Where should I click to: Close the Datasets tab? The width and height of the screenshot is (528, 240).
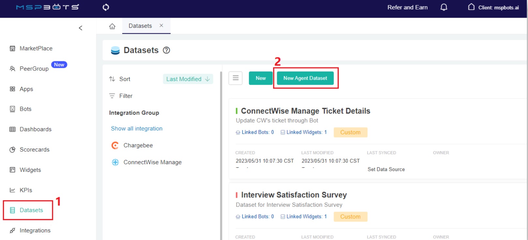161,25
